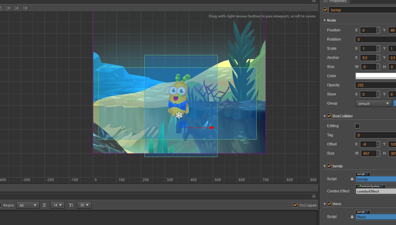Collapse the BoxCollider section
Screen dimensions: 396x225
coord(325,116)
